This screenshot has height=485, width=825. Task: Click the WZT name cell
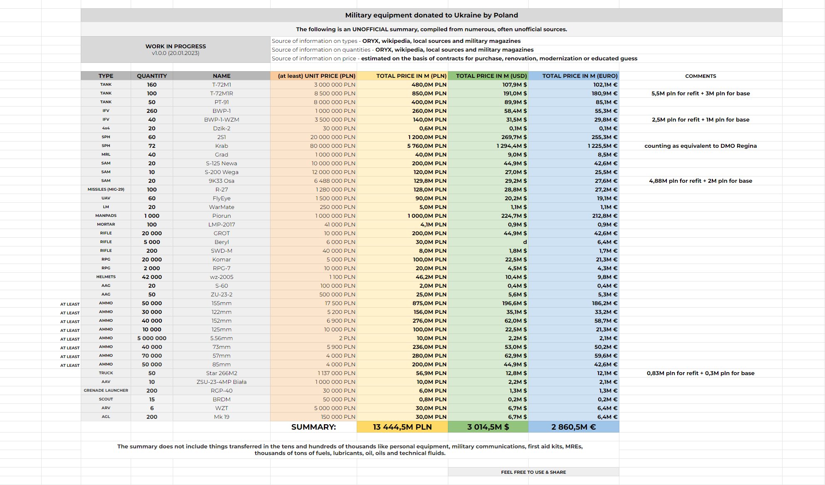(x=221, y=408)
